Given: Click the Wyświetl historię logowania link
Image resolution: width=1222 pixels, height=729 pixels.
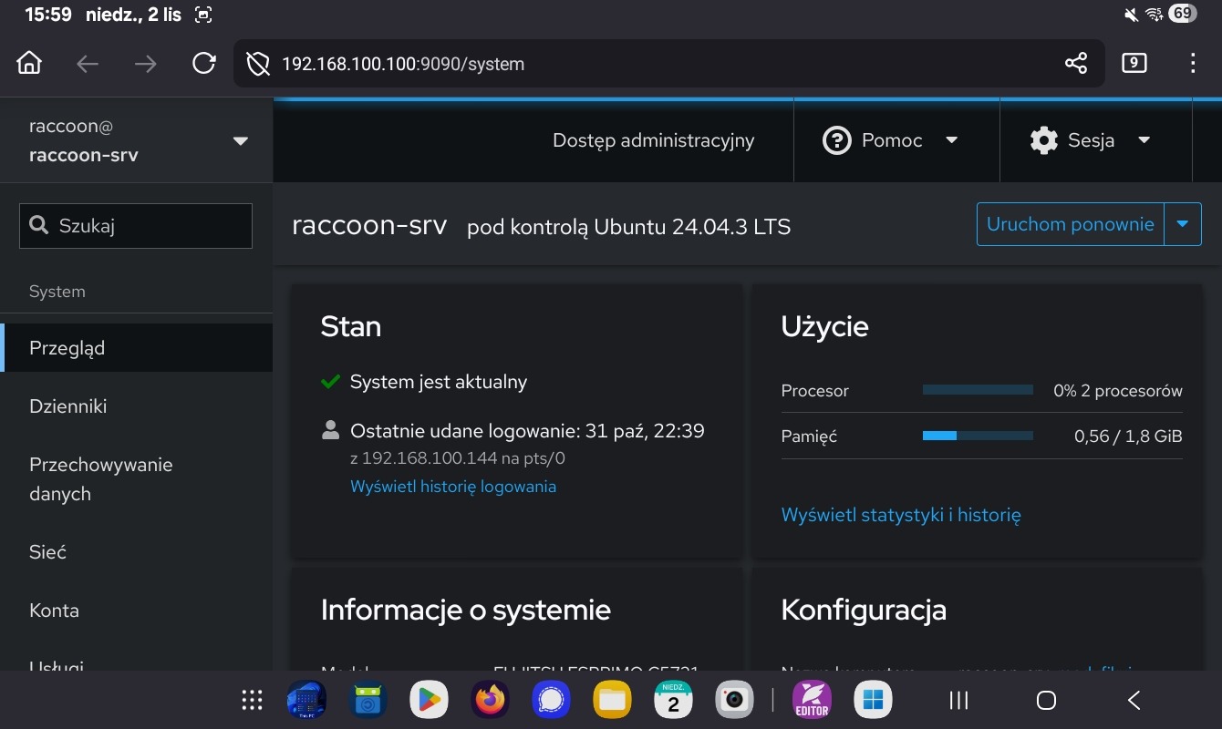Looking at the screenshot, I should [x=452, y=487].
